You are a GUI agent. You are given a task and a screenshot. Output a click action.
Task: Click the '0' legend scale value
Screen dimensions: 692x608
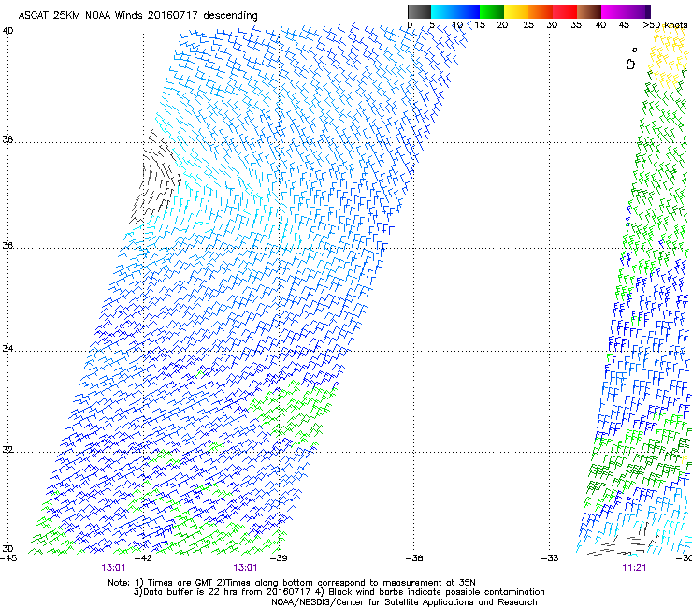(410, 25)
